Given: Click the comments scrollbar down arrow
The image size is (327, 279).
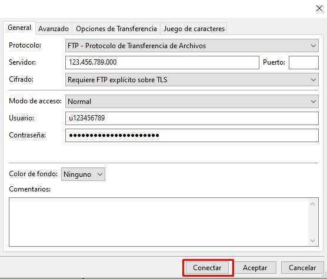Looking at the screenshot, I should click(312, 240).
